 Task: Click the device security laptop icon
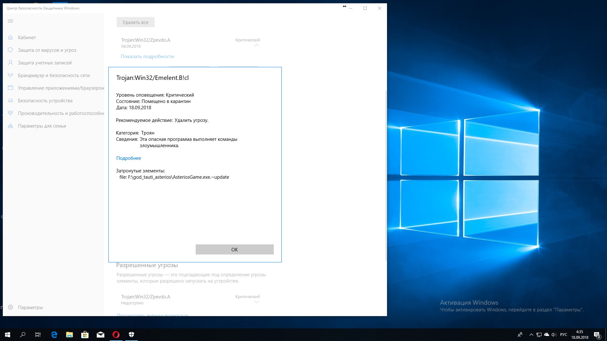[x=10, y=101]
